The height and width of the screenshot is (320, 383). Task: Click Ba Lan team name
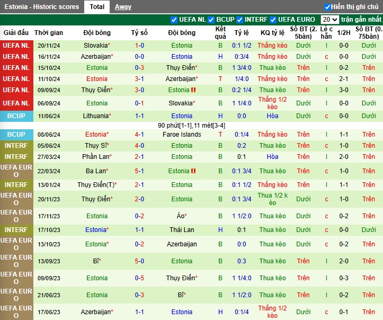pyautogui.click(x=97, y=171)
